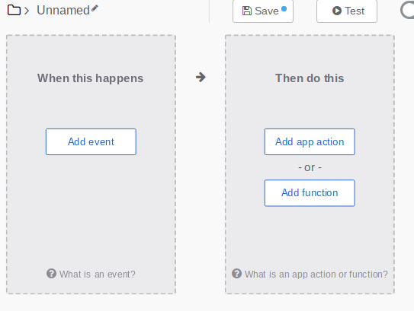Click the 'Then do this' heading
This screenshot has width=414, height=311.
click(x=310, y=78)
